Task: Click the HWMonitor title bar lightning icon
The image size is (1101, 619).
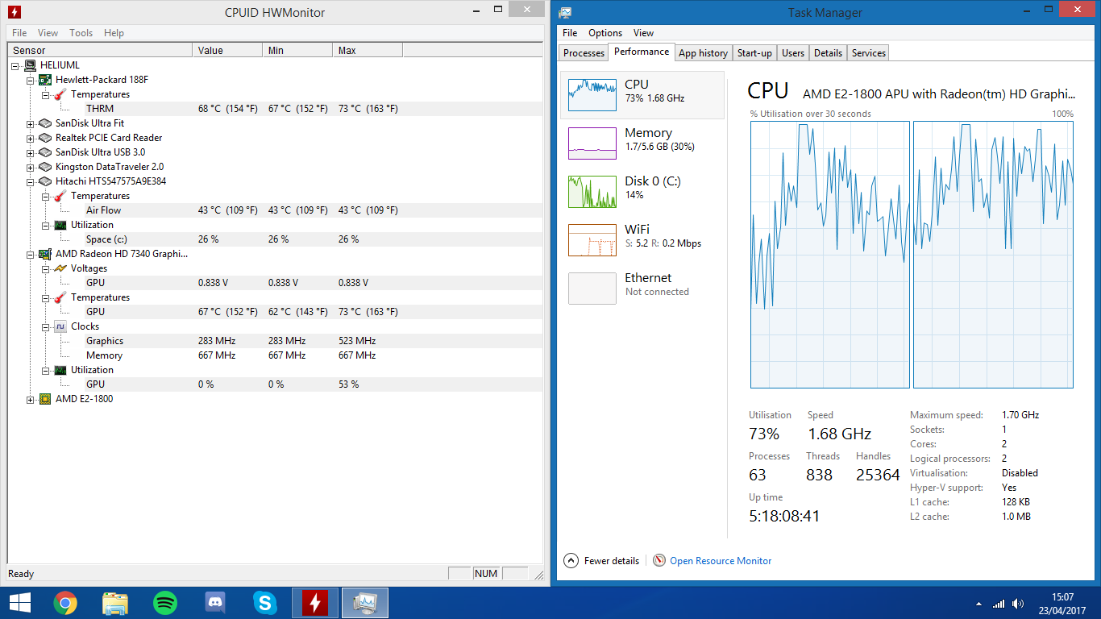Action: 15,12
